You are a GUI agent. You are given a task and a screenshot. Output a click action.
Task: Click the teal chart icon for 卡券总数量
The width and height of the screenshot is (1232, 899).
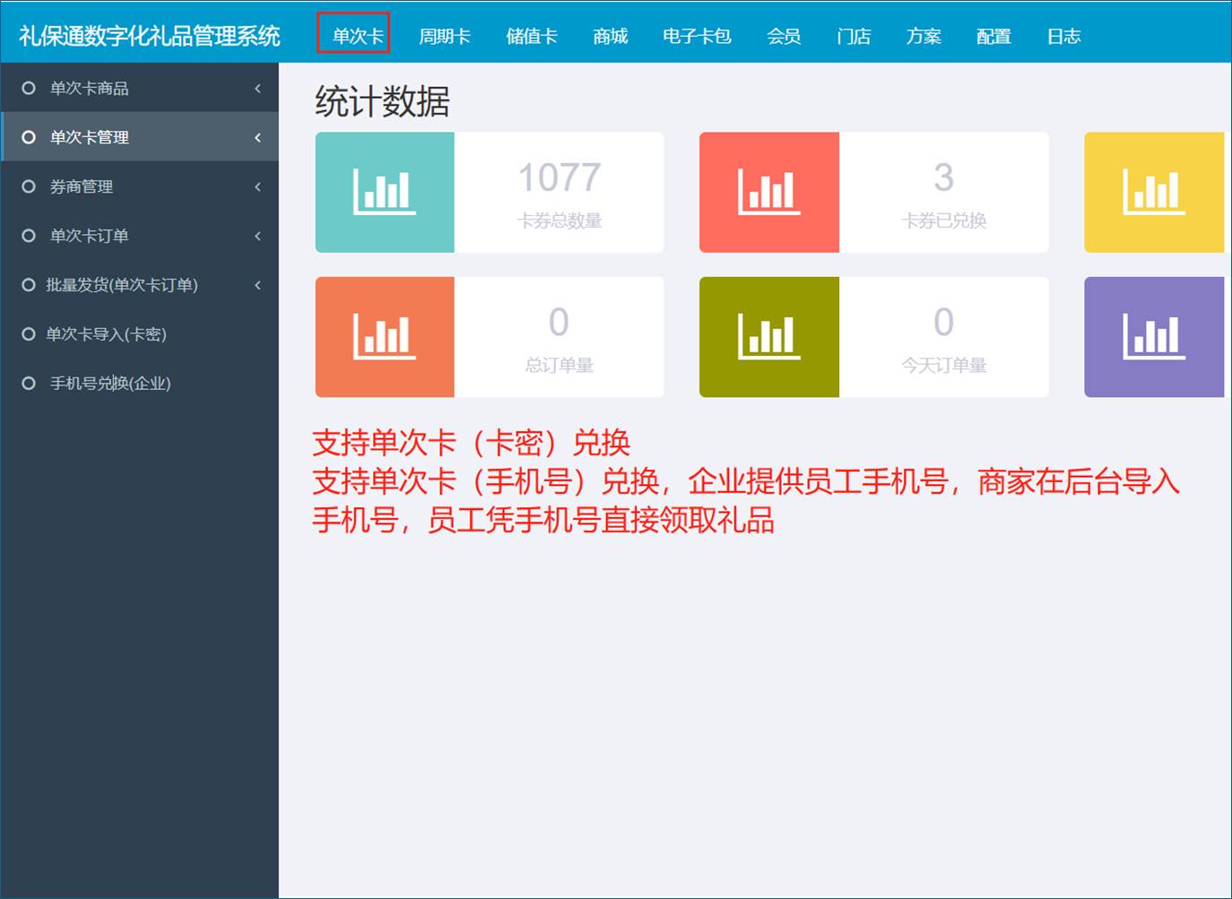pyautogui.click(x=385, y=192)
